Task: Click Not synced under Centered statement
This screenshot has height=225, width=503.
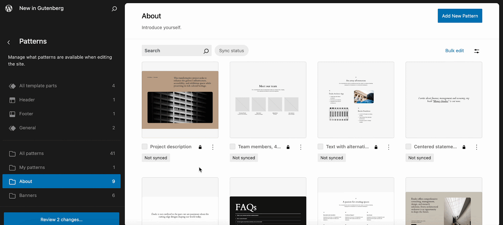Action: pyautogui.click(x=420, y=158)
